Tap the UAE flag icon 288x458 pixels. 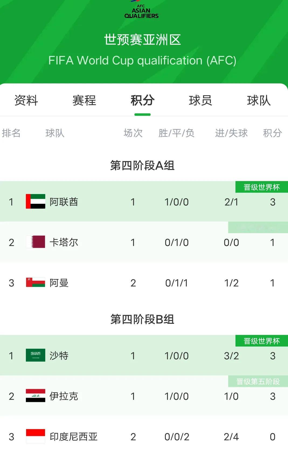(x=36, y=201)
